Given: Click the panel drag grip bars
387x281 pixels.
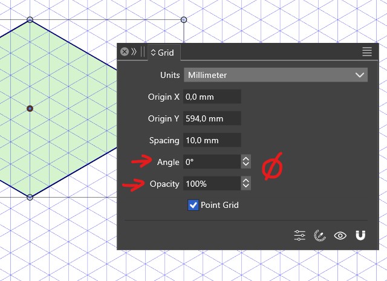Looking at the screenshot, I should (x=143, y=52).
